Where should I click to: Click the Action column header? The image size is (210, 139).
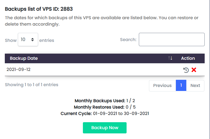tap(188, 58)
